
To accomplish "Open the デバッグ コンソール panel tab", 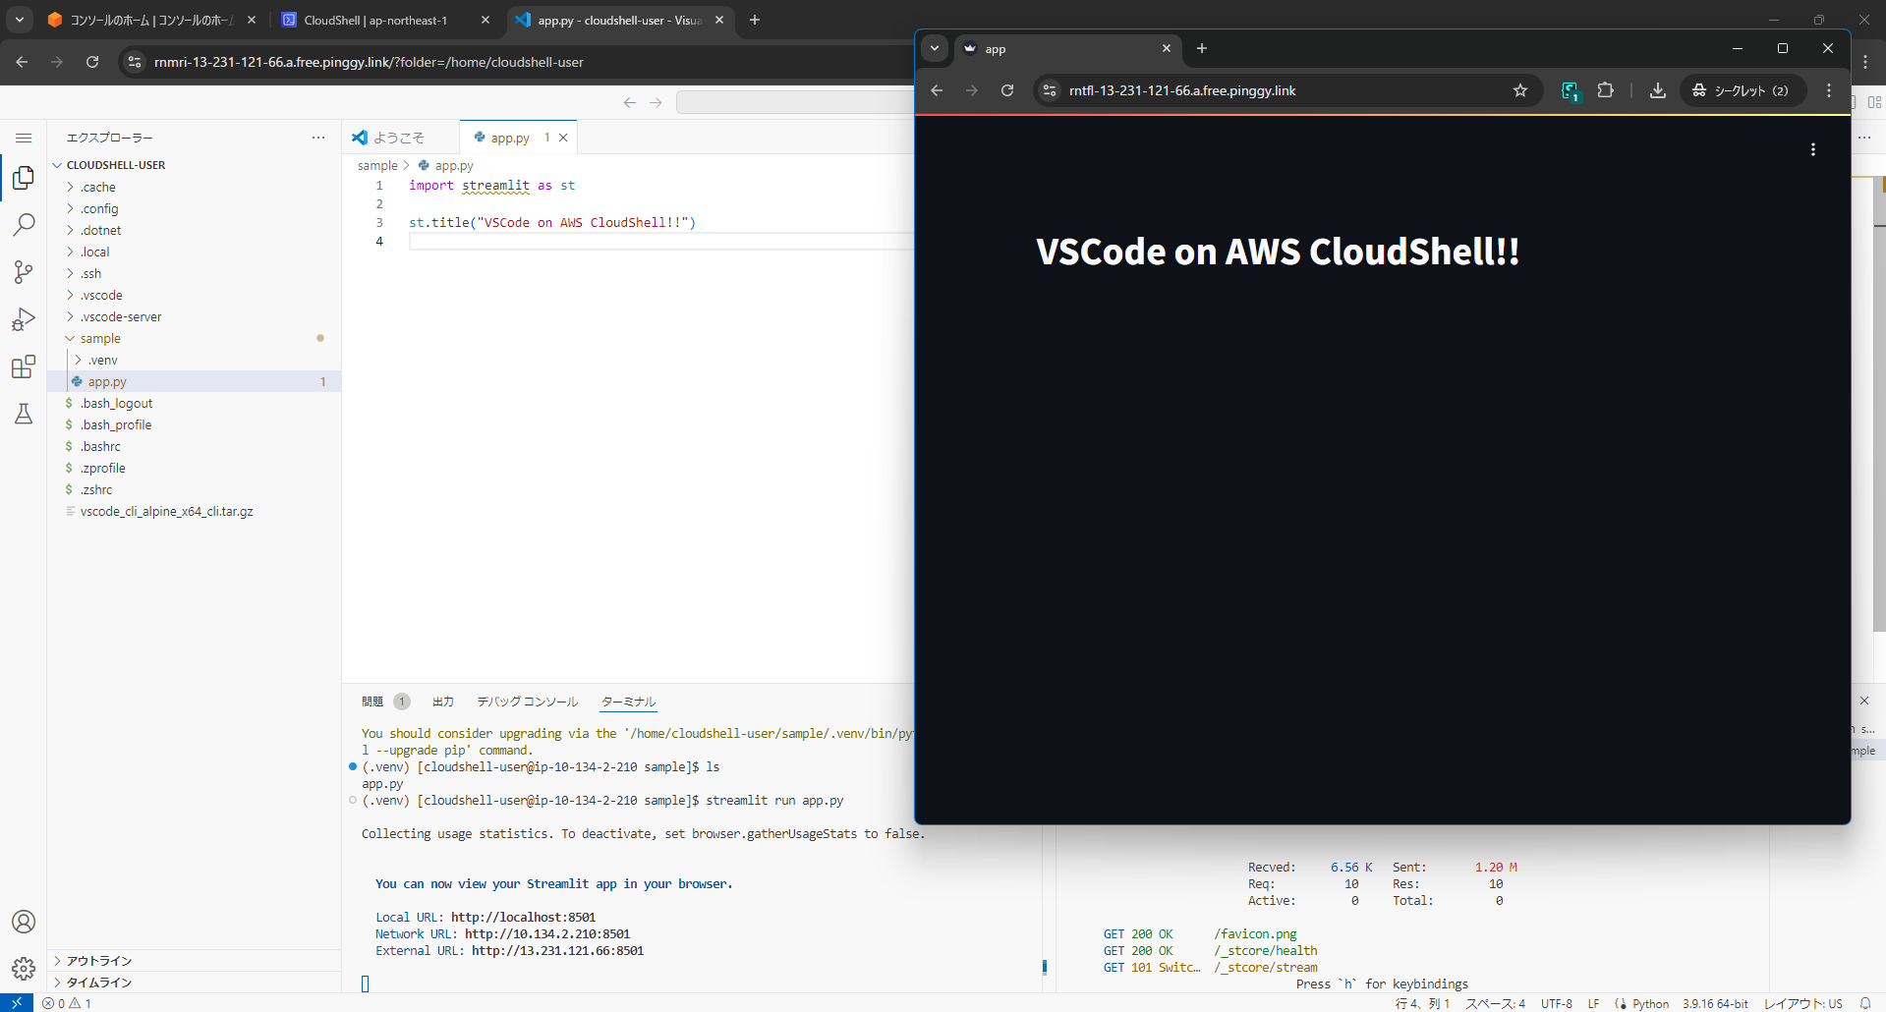I will tap(528, 702).
